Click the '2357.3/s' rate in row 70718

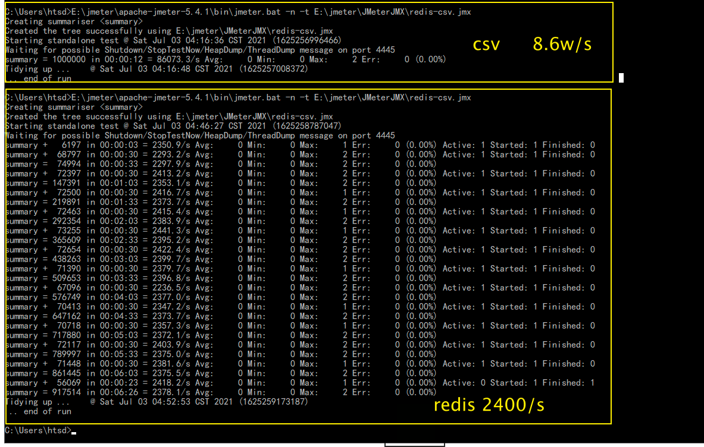(171, 326)
